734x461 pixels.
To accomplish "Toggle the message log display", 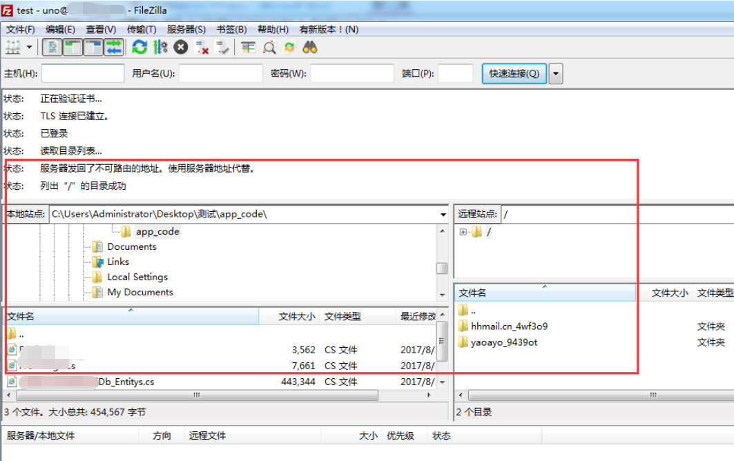I will [x=54, y=47].
